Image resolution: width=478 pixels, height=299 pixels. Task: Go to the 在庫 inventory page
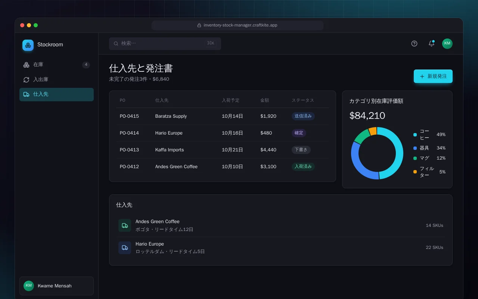[x=56, y=65]
